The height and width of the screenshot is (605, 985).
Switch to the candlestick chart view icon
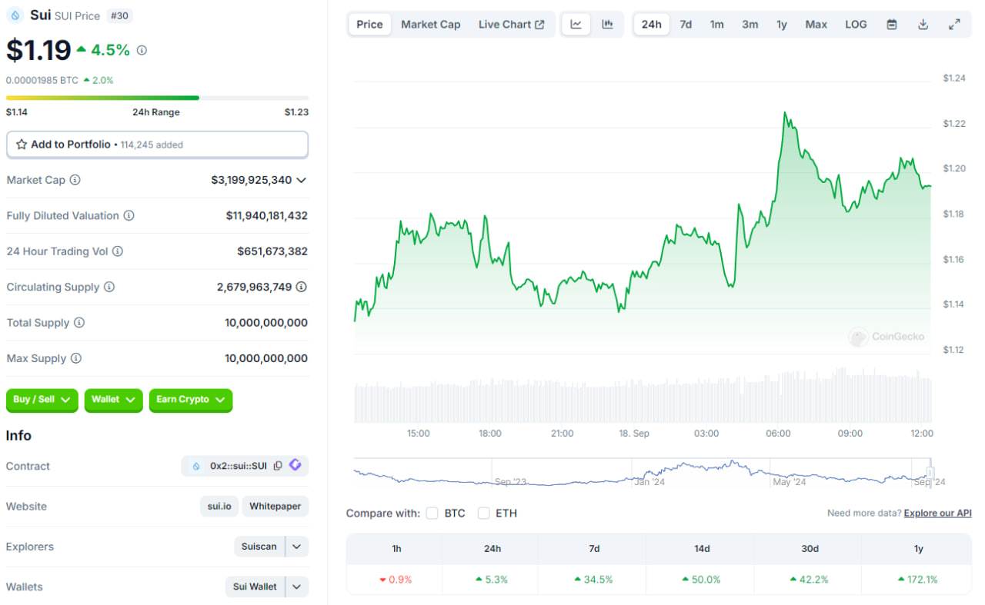pyautogui.click(x=608, y=25)
